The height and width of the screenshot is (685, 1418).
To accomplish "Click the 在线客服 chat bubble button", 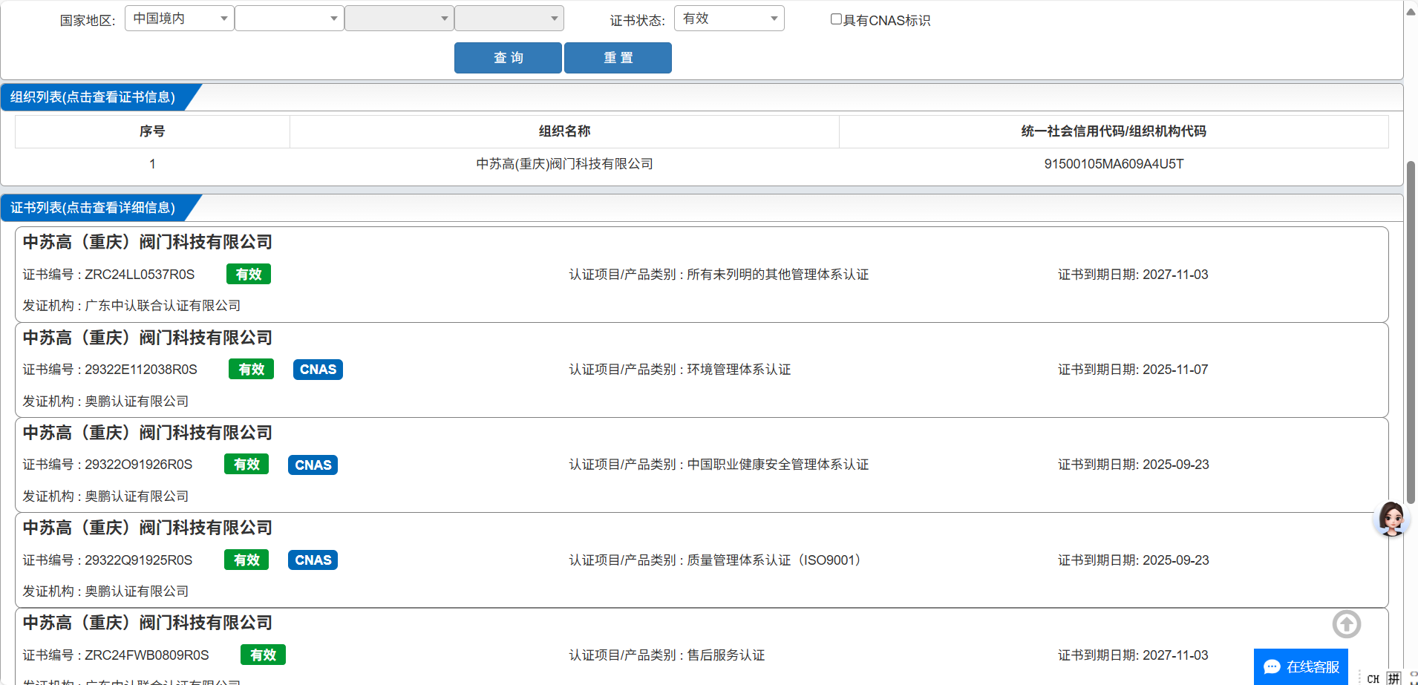I will pyautogui.click(x=1301, y=666).
